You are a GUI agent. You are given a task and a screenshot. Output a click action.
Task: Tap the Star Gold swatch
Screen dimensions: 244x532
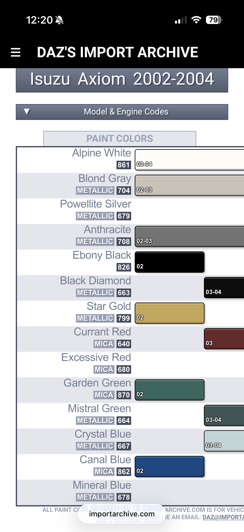170,313
